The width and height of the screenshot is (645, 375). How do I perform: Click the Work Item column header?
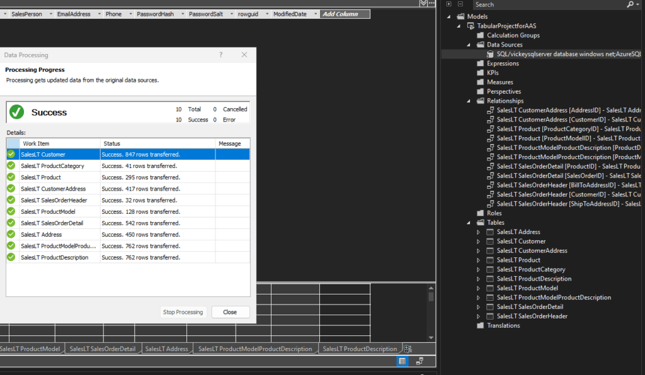[x=60, y=143]
